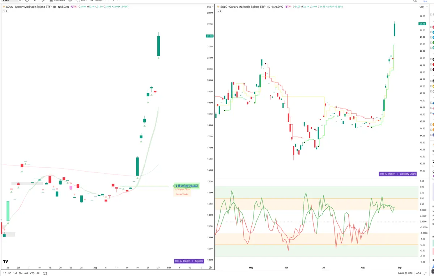Click the latest tall green candle on left chart
The width and height of the screenshot is (434, 276).
coord(158,46)
